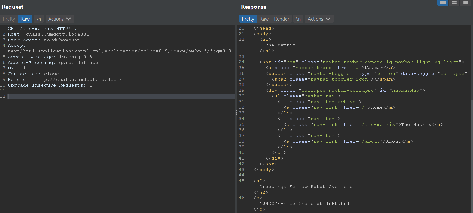Place cursor on empty request line 12
The image size is (473, 213).
[x=121, y=96]
